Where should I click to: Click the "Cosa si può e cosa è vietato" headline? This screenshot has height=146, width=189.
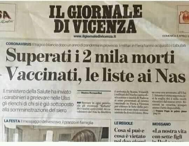coord(130,135)
